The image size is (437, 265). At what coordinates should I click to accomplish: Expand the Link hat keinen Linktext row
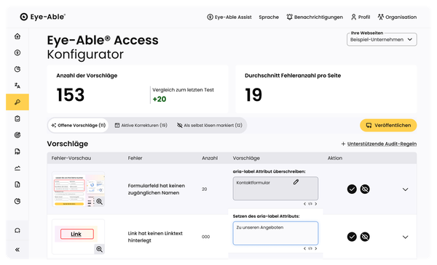(x=405, y=237)
